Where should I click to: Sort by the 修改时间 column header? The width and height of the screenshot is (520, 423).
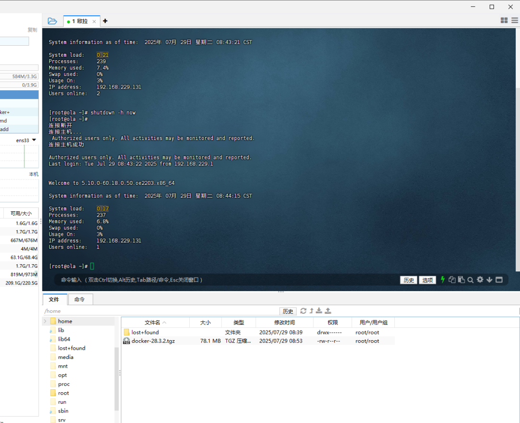(284, 322)
